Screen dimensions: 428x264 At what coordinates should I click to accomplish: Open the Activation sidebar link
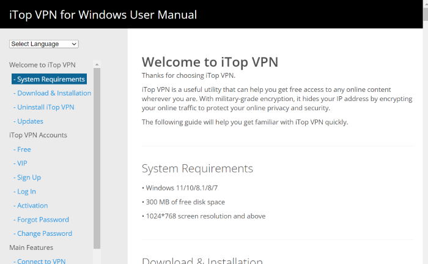click(31, 205)
